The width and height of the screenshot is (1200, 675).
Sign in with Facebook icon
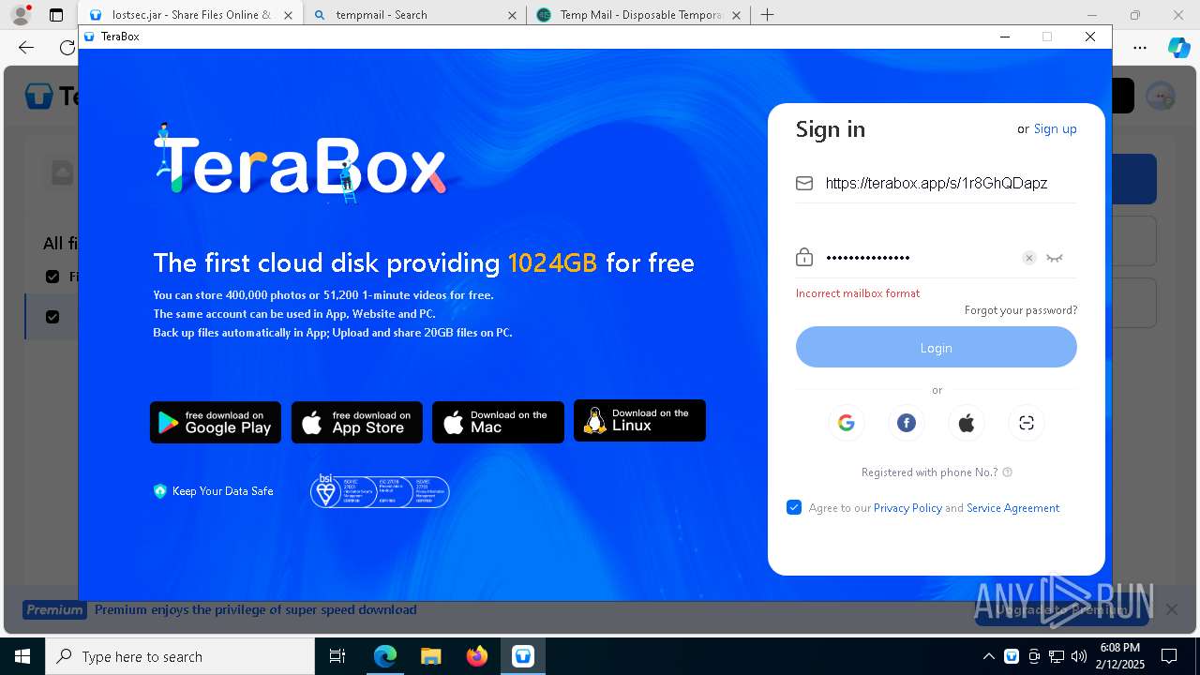click(x=907, y=423)
